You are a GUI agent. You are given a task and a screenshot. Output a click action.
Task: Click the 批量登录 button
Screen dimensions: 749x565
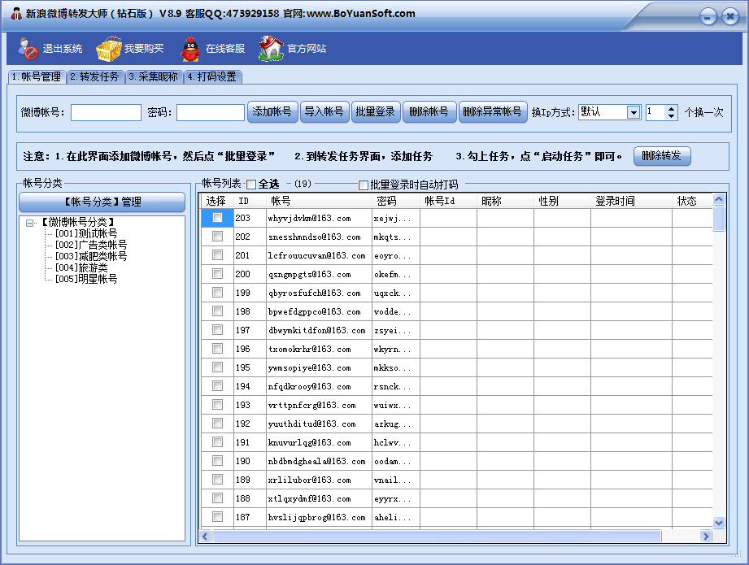(376, 112)
